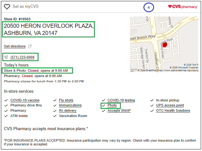The width and height of the screenshot is (202, 151).
Task: Click the ATM inside text
Action: coord(19,116)
